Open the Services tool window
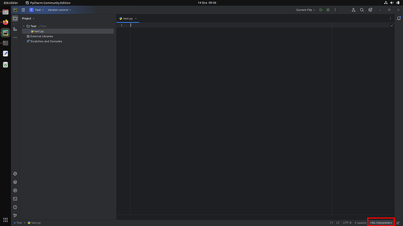The image size is (403, 226). [15, 190]
